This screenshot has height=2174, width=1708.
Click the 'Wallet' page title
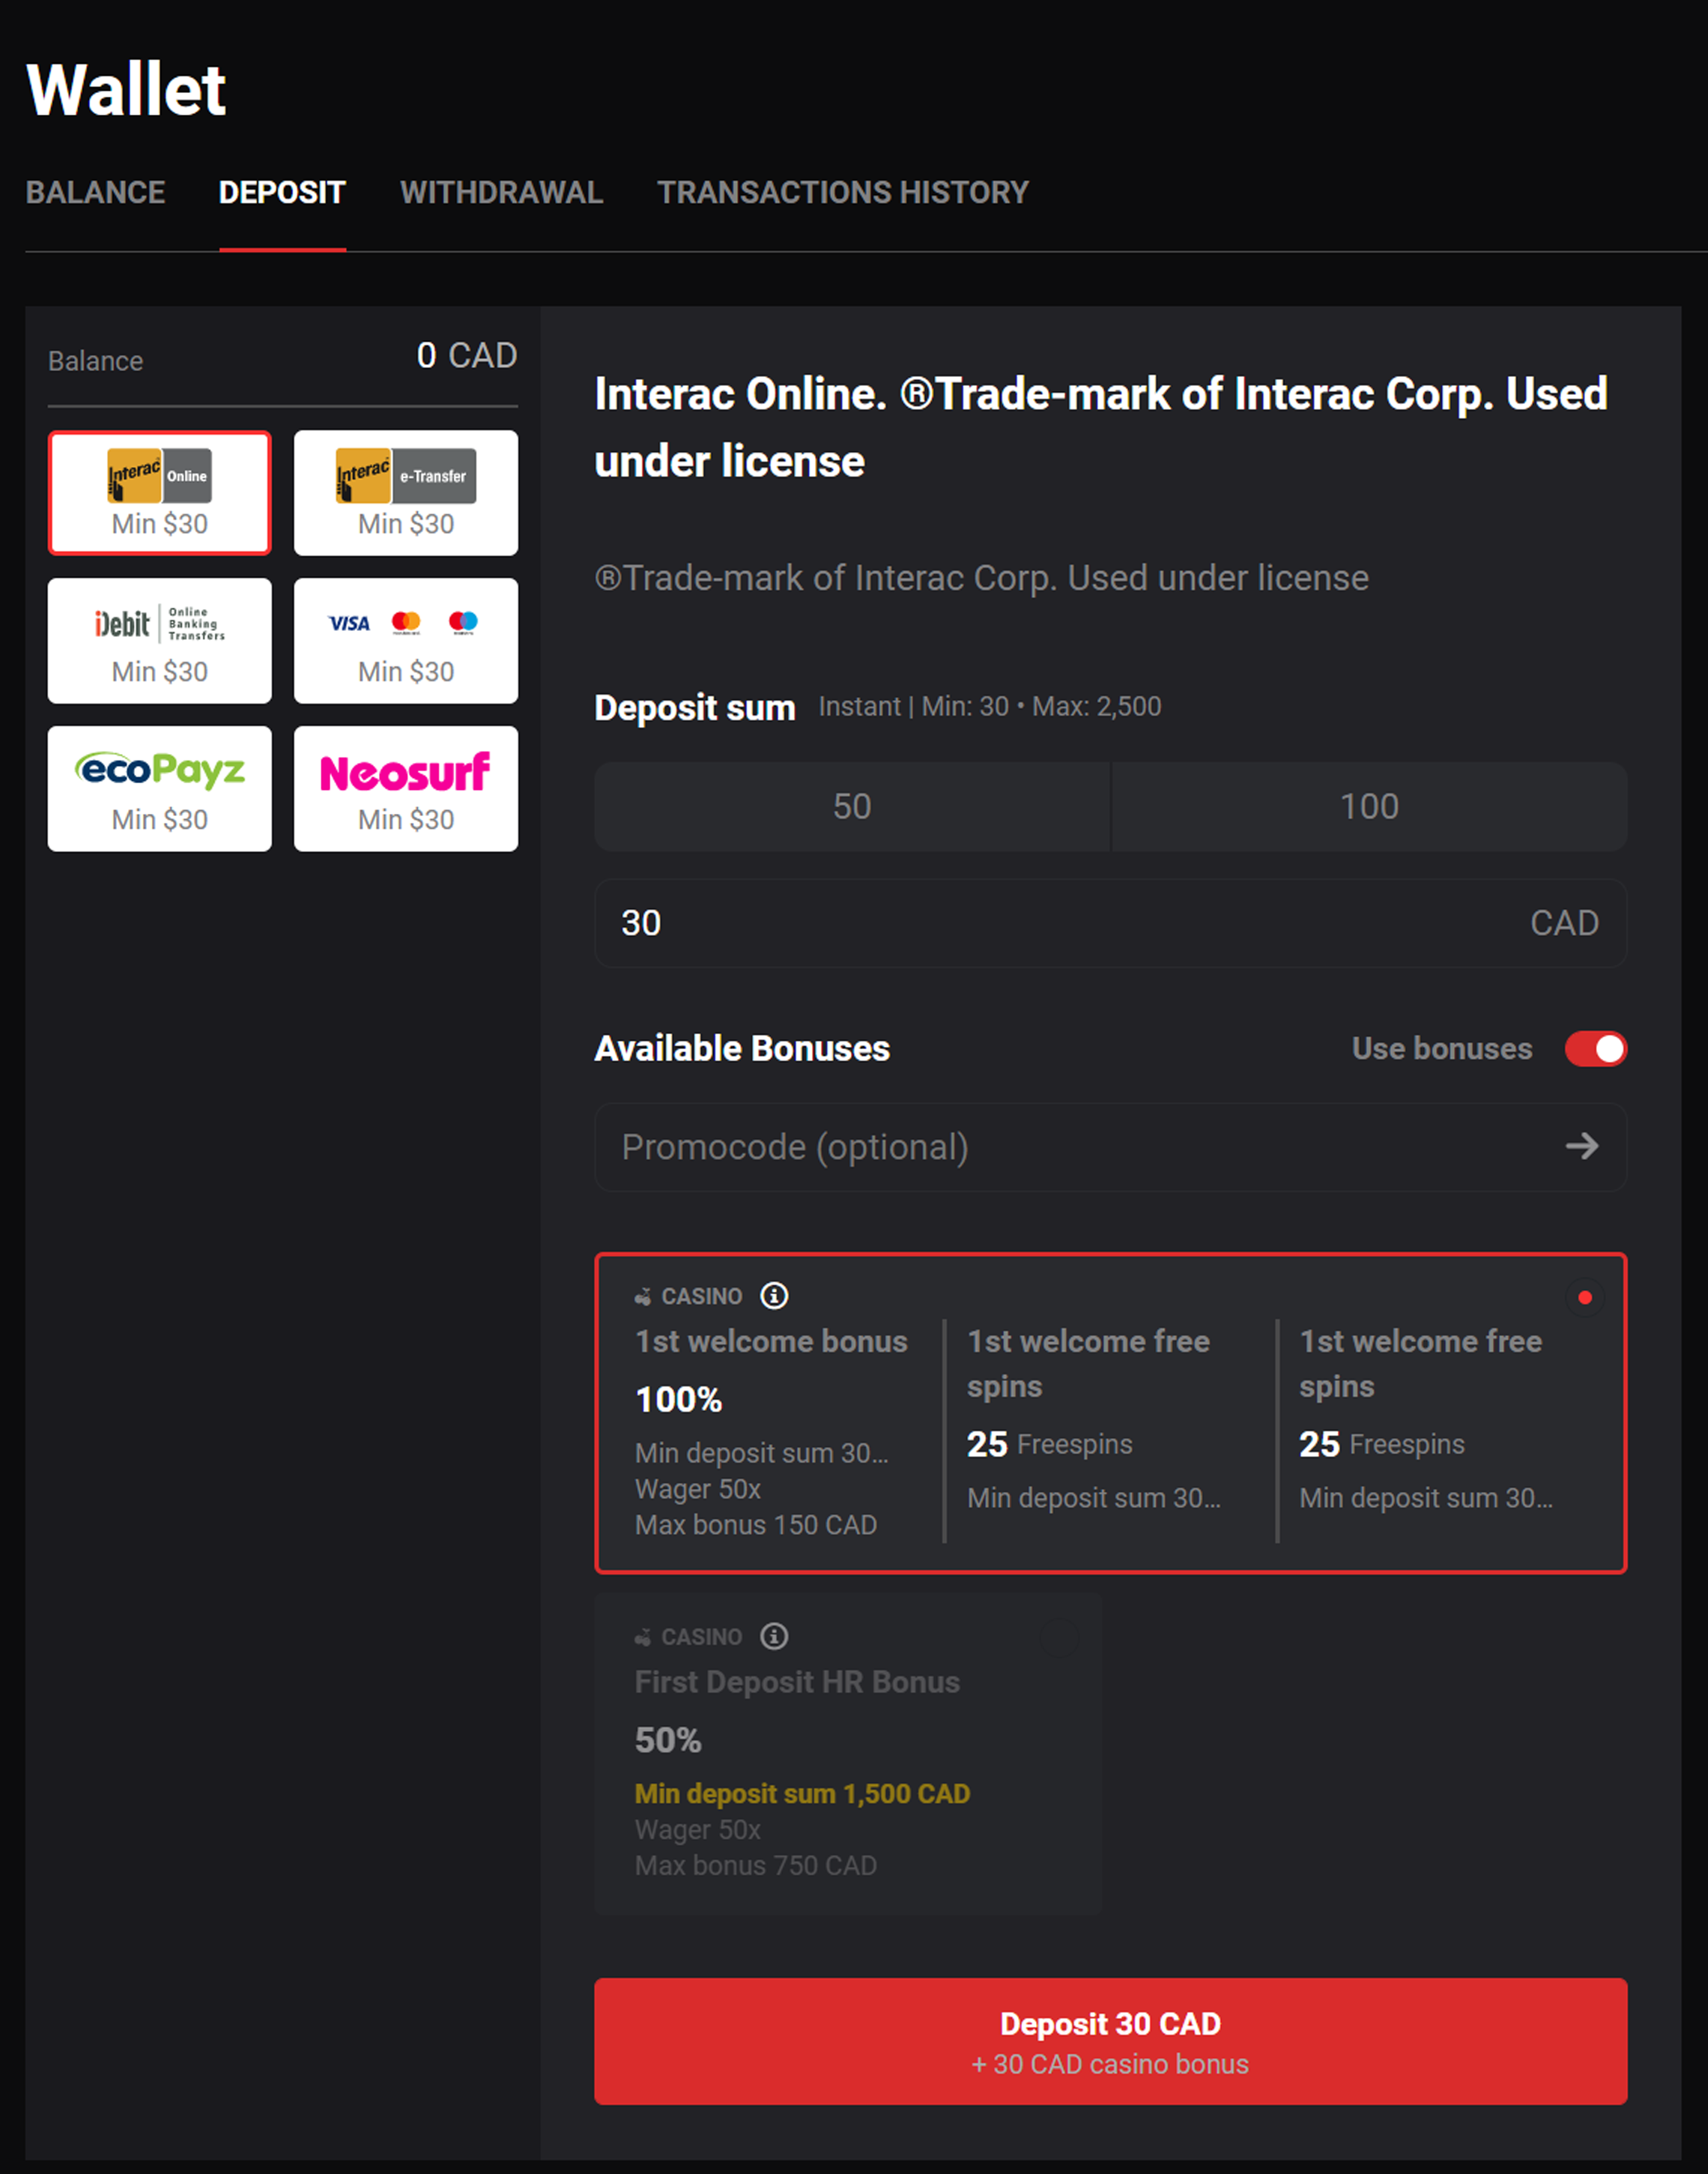(x=126, y=90)
